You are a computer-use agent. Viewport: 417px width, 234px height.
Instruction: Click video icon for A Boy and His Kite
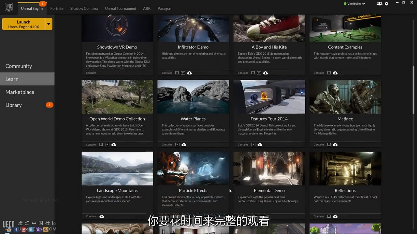pyautogui.click(x=259, y=73)
